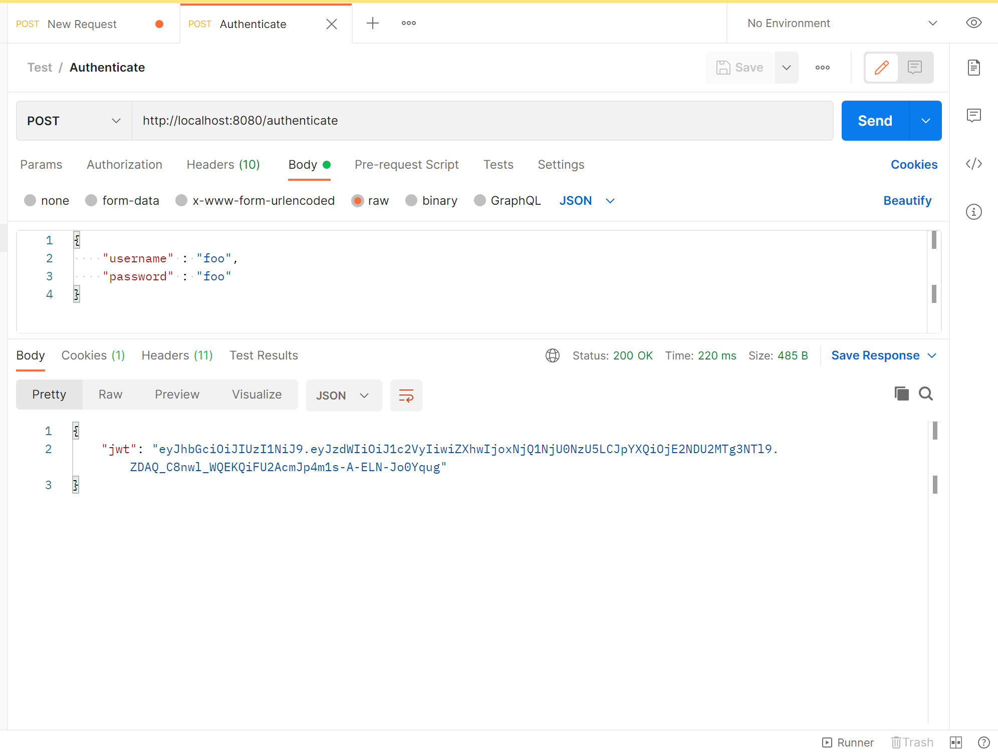
Task: Select the x-www-form-urlencoded radio option
Action: click(x=181, y=201)
